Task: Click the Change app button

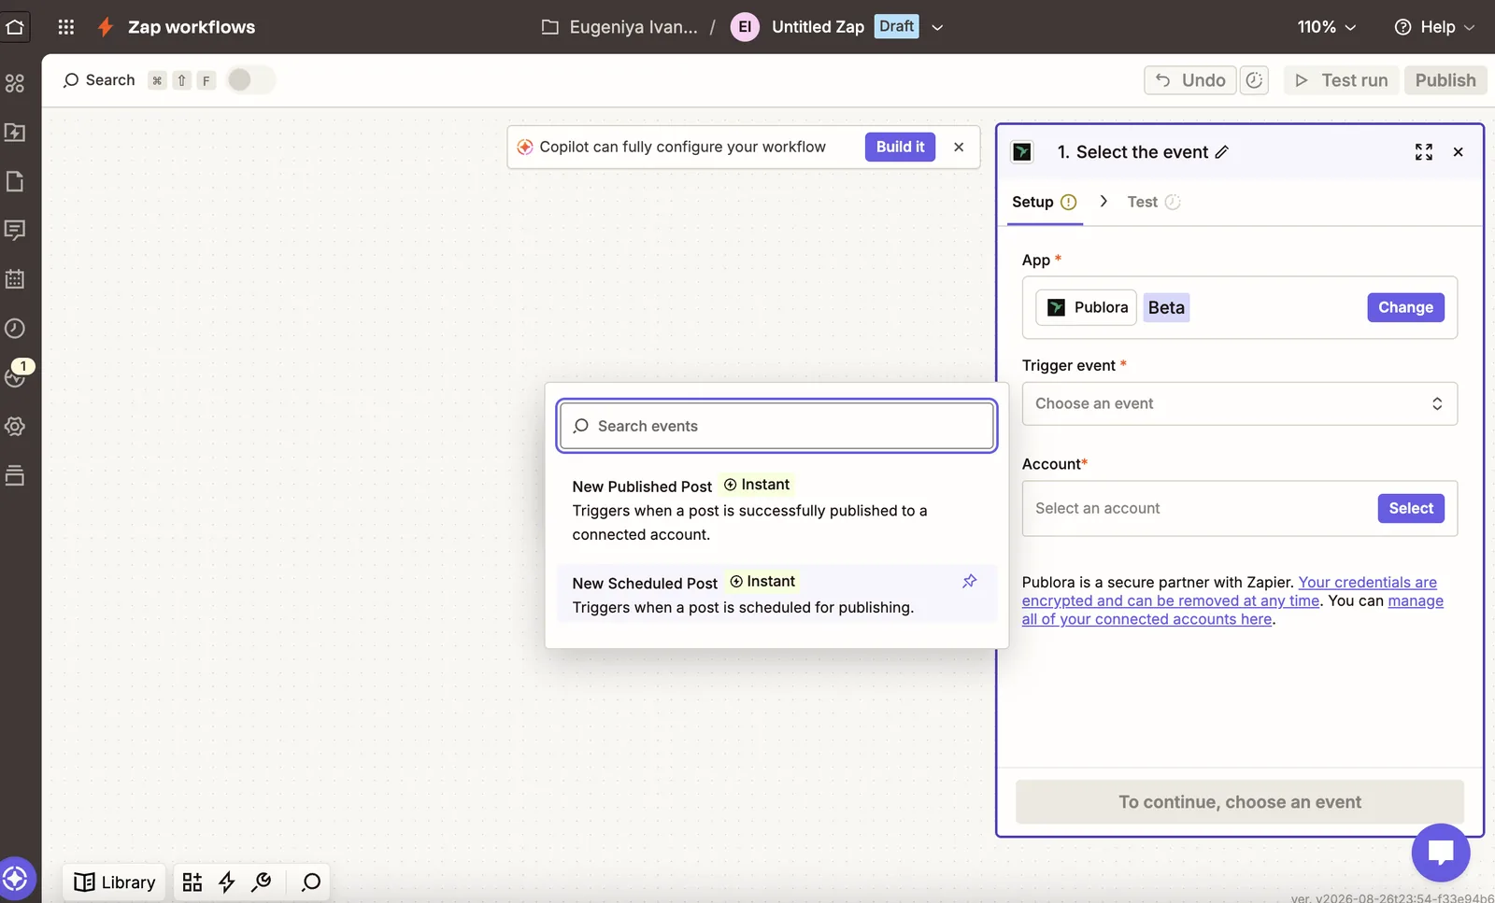Action: click(x=1405, y=307)
